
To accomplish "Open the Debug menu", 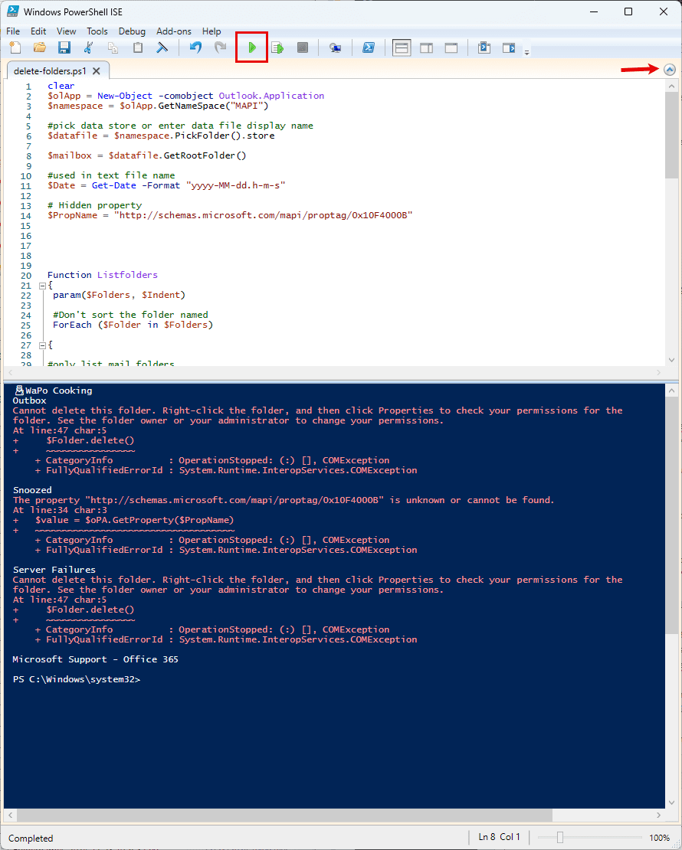I will coord(132,31).
